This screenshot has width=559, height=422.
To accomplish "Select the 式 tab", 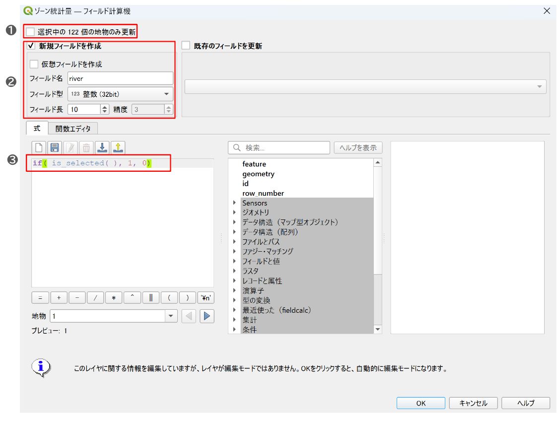I will pyautogui.click(x=37, y=128).
